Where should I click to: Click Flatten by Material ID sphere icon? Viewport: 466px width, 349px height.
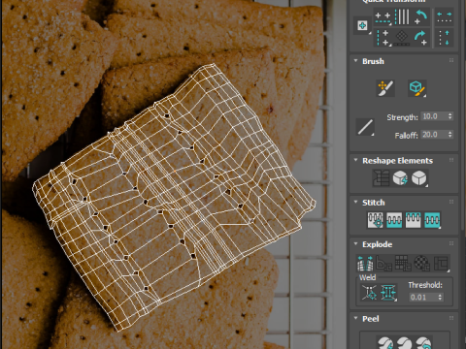click(422, 263)
